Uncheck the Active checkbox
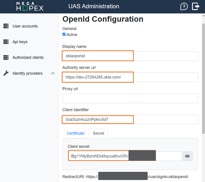This screenshot has width=205, height=182. click(64, 35)
